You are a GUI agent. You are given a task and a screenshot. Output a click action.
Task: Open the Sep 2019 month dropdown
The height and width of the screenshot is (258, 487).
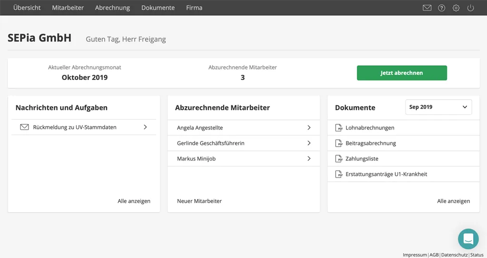point(438,107)
